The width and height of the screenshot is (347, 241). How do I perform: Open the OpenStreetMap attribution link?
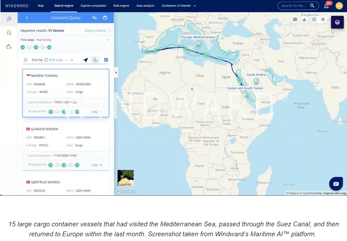click(x=311, y=193)
